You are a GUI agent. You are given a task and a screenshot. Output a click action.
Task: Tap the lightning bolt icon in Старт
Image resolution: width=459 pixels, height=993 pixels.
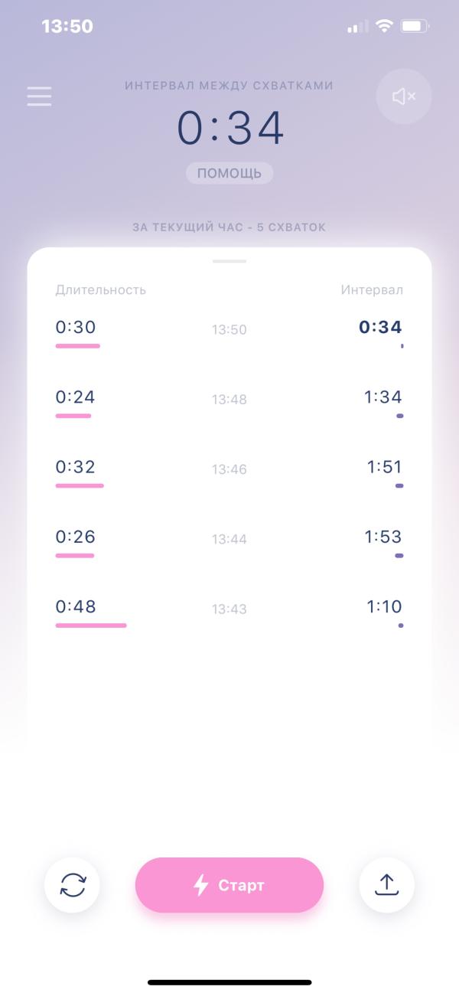click(x=200, y=885)
